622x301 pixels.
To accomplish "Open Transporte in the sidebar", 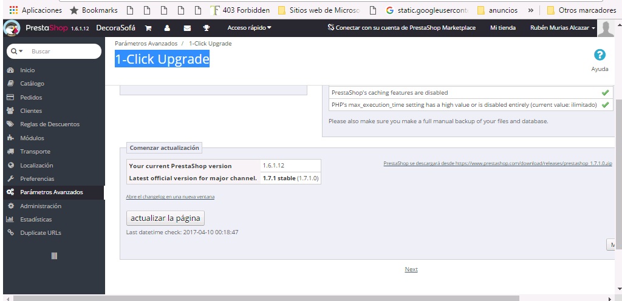I will click(35, 152).
